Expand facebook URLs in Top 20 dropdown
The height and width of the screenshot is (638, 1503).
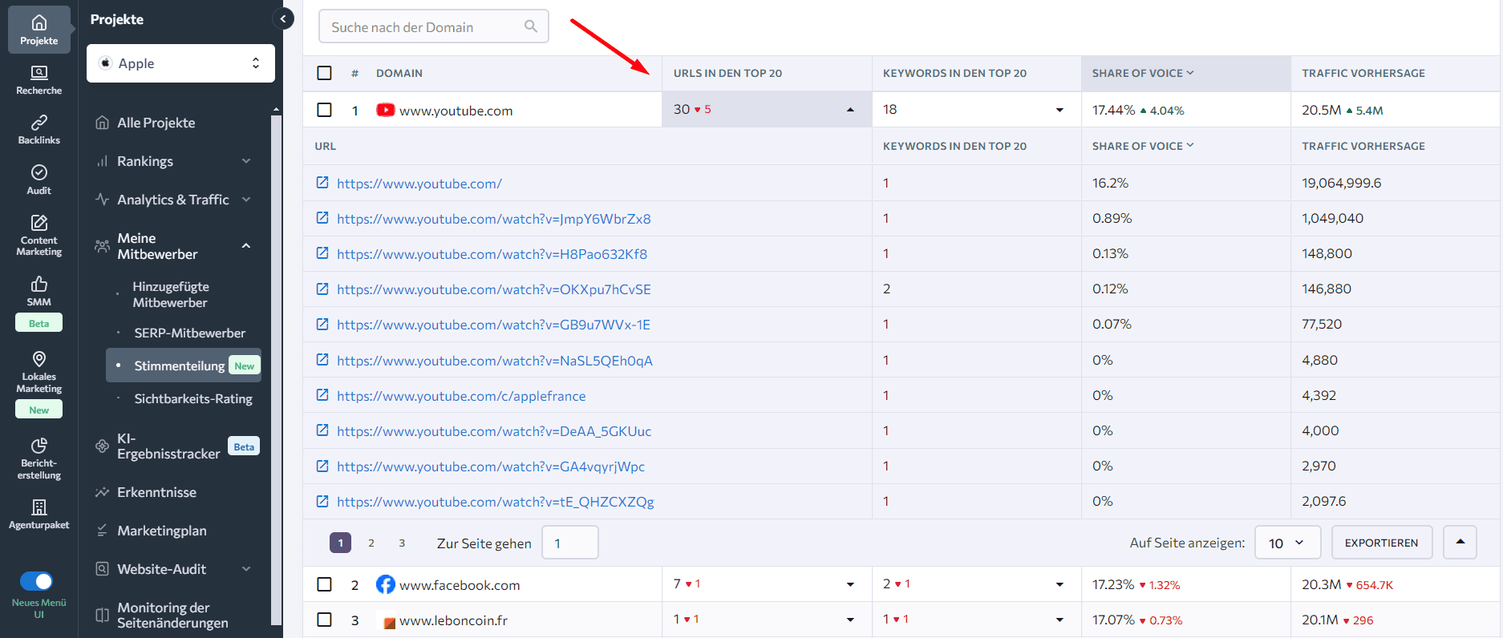point(850,584)
